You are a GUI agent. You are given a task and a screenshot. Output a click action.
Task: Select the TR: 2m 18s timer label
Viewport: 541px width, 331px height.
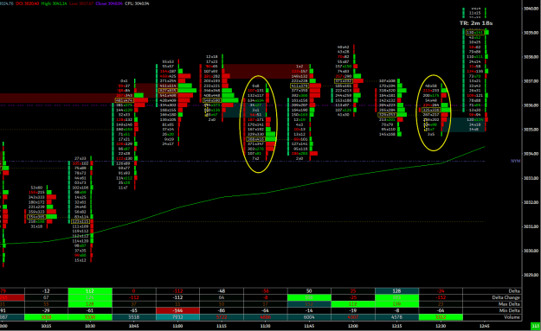coord(476,23)
